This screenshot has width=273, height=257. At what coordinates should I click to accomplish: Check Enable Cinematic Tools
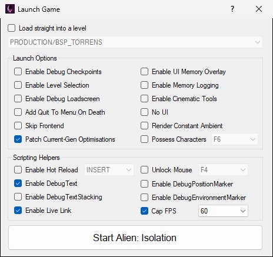click(144, 99)
